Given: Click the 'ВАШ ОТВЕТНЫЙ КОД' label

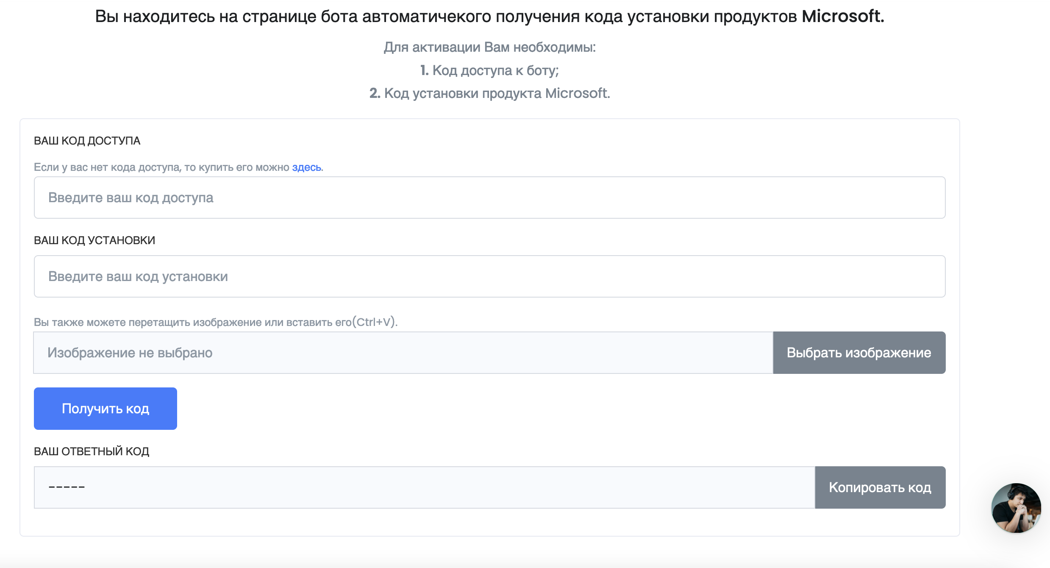Looking at the screenshot, I should (92, 451).
